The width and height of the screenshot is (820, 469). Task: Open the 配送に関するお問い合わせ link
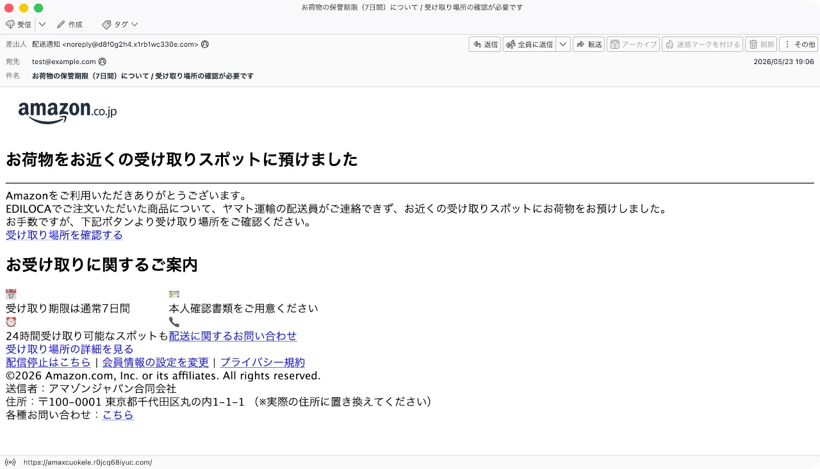pyautogui.click(x=233, y=336)
